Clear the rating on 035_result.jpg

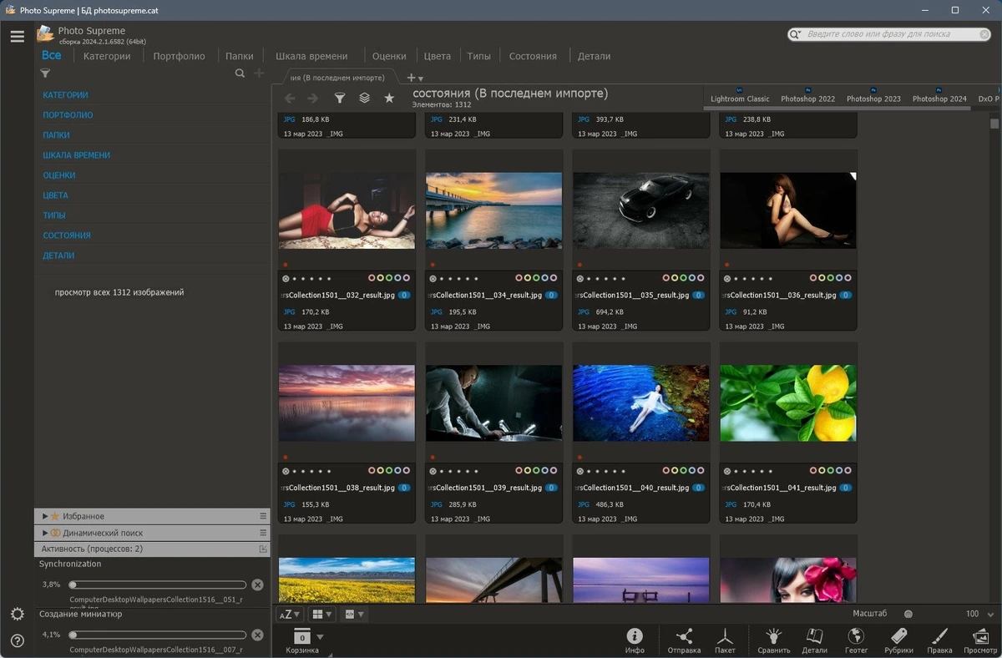(x=579, y=278)
